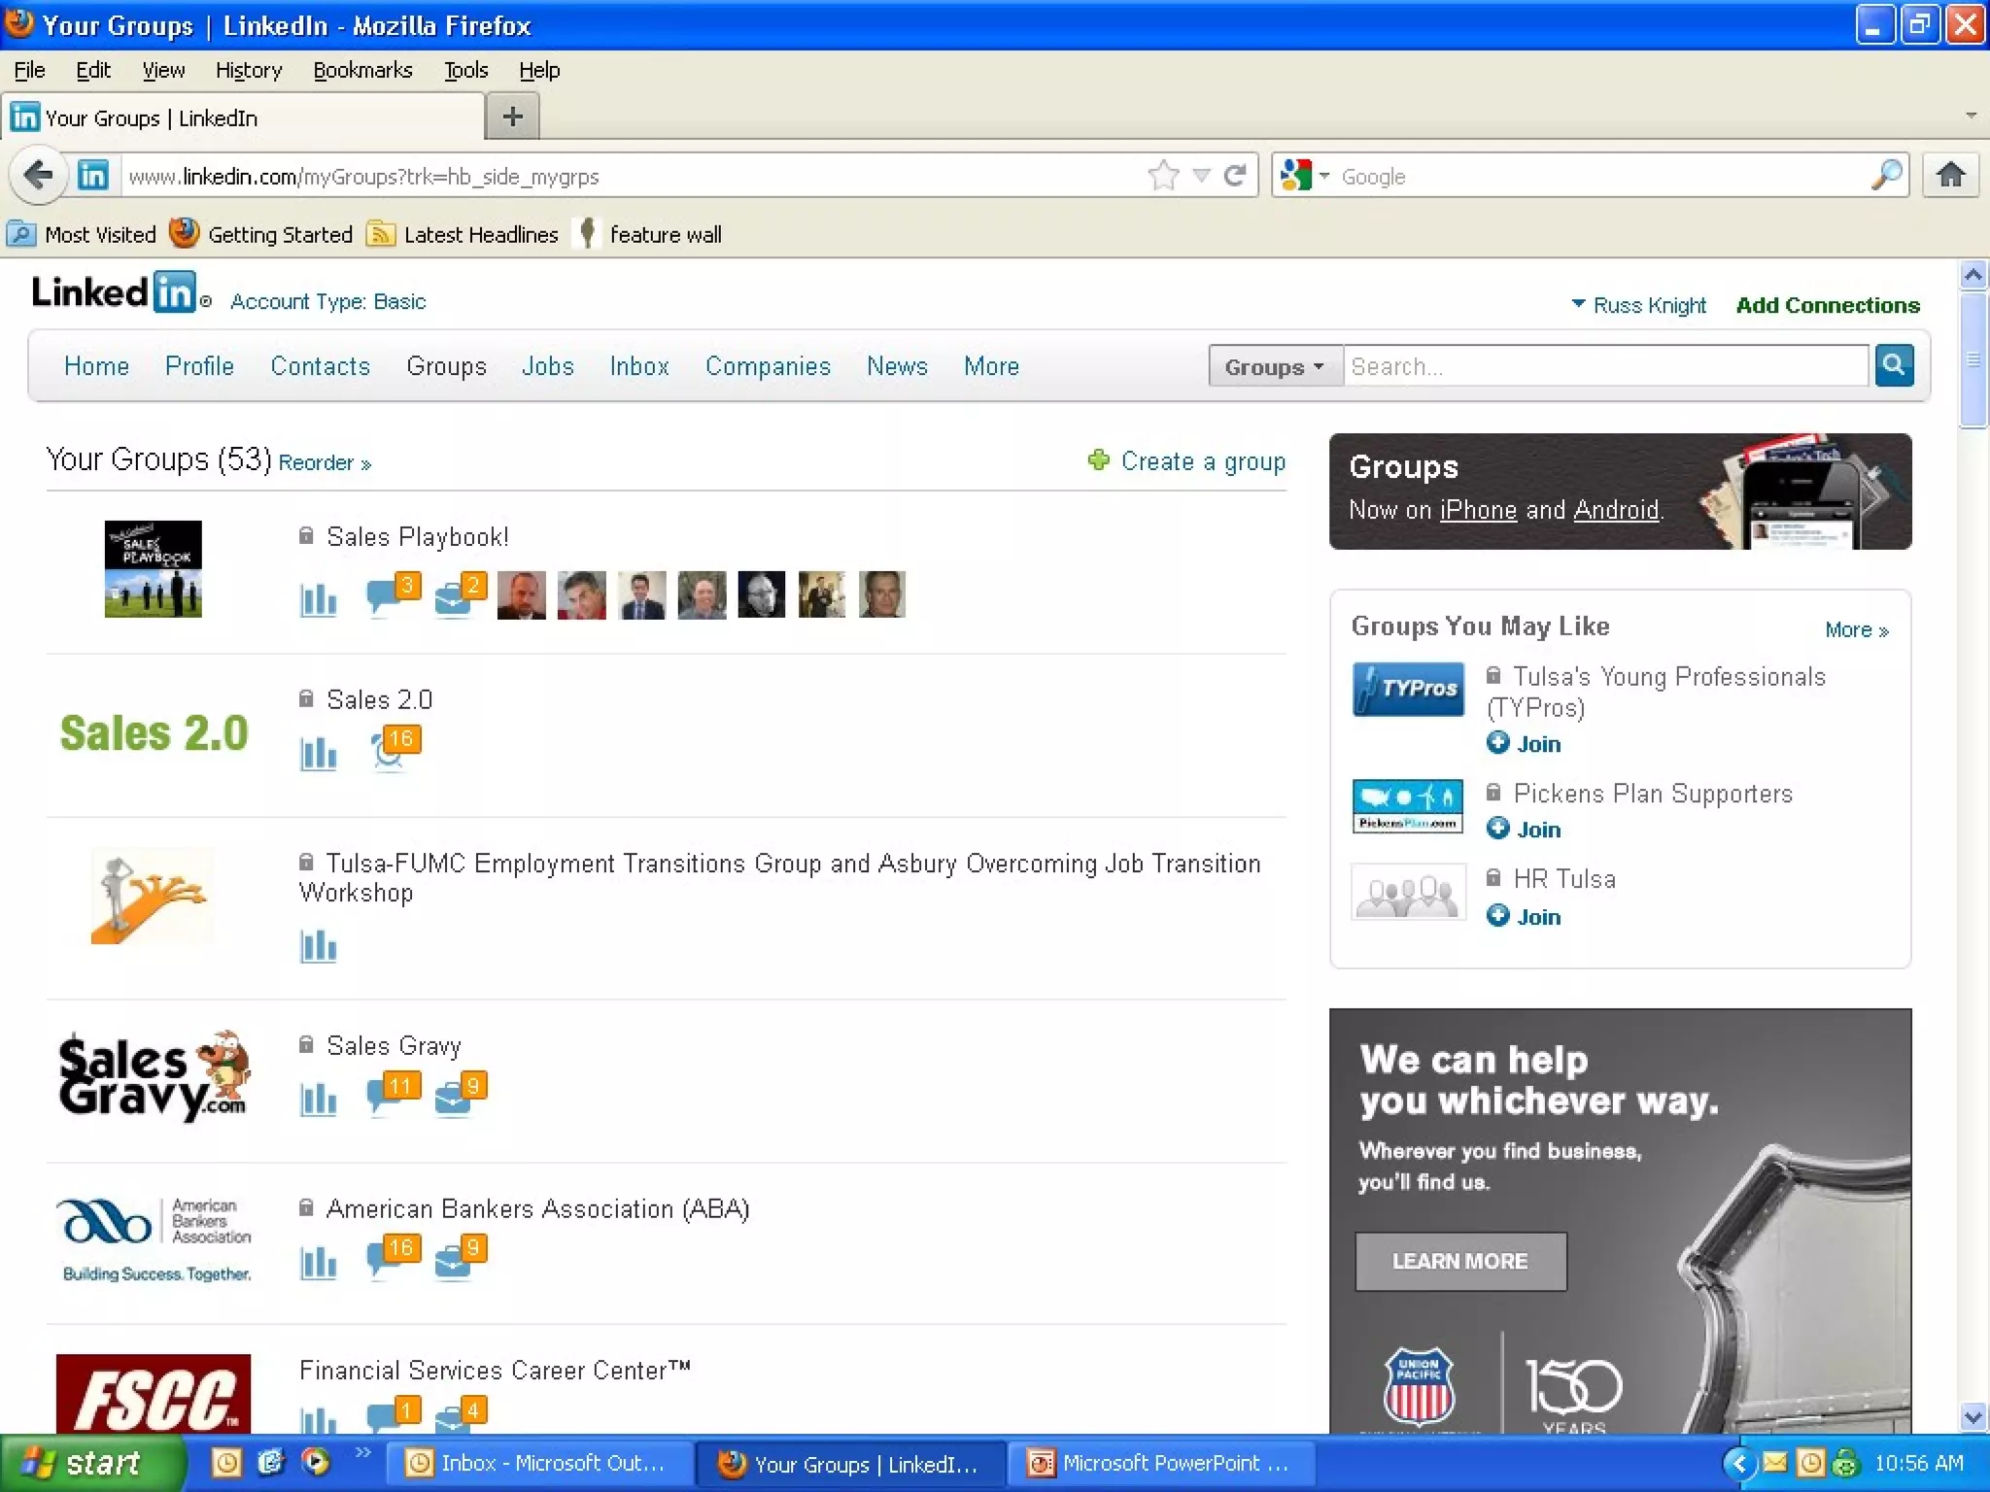Click the Firefox home button
The image size is (1990, 1492).
click(x=1950, y=176)
